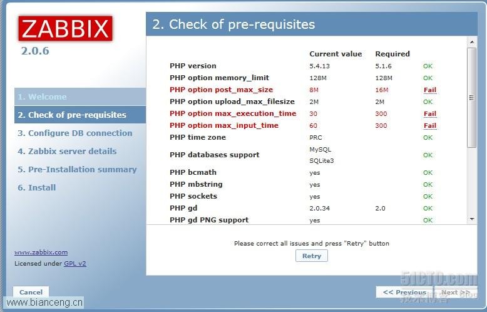Click the 'Please correct all issues' message
The height and width of the screenshot is (312, 487).
[312, 244]
